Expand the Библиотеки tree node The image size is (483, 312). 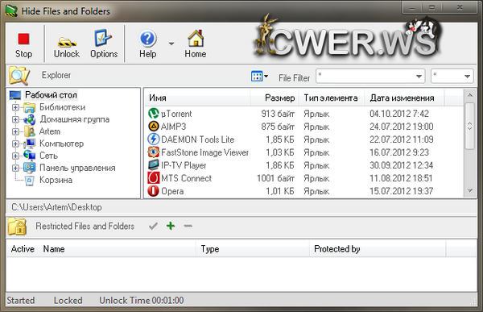point(15,107)
